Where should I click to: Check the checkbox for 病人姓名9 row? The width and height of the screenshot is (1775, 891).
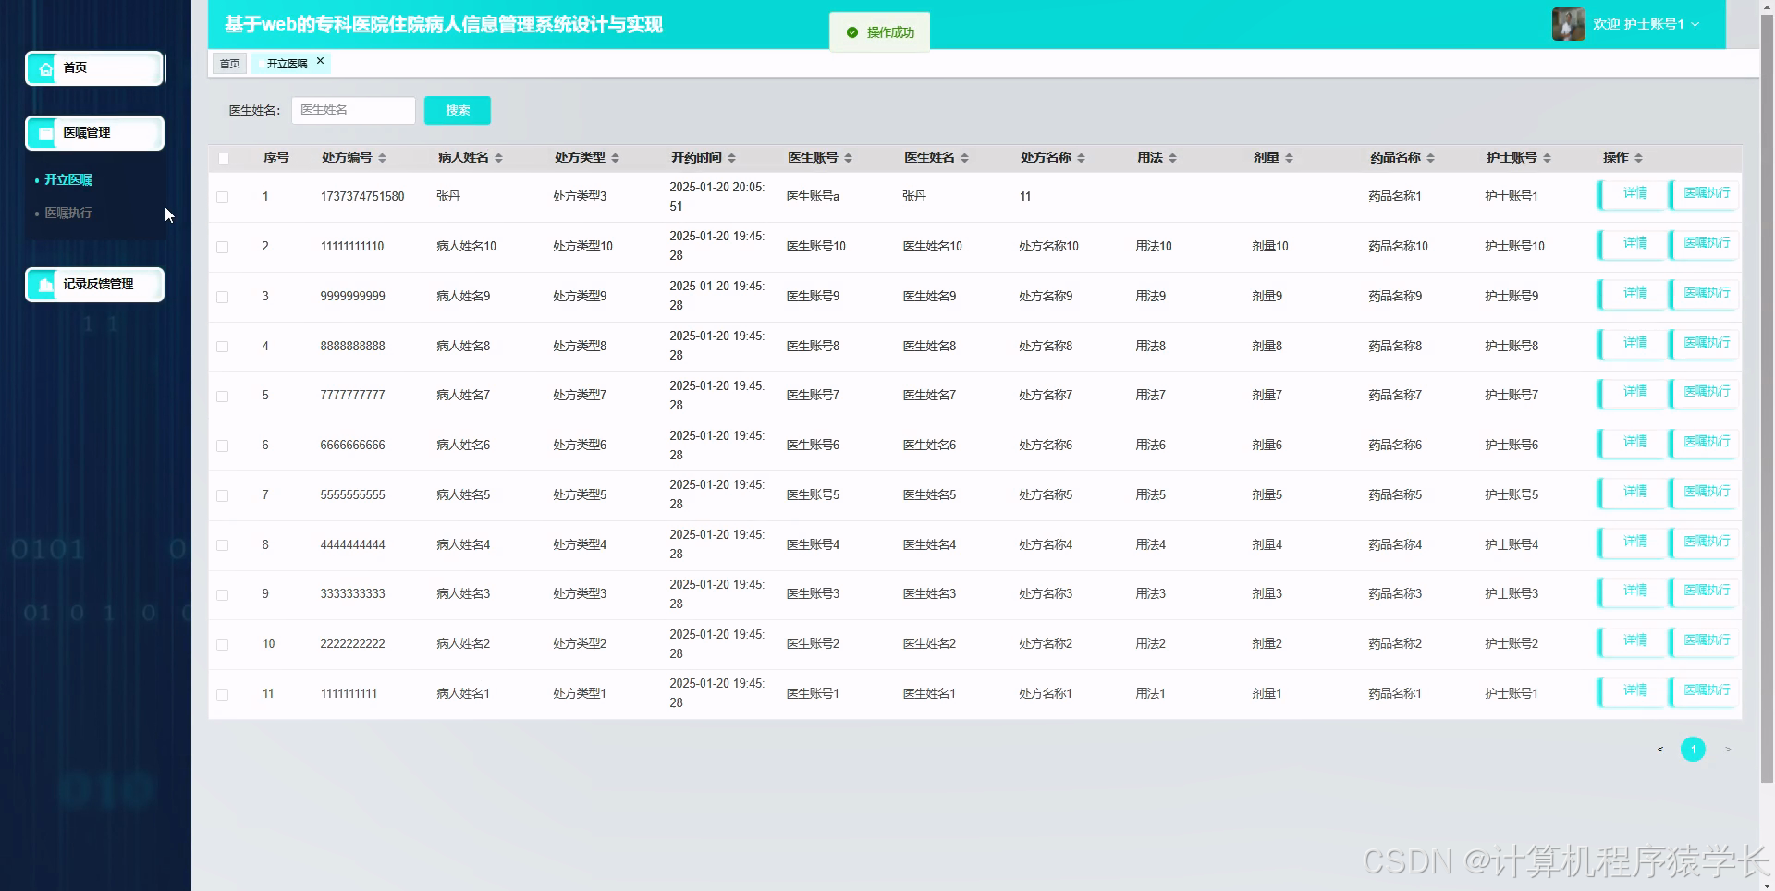click(x=222, y=297)
